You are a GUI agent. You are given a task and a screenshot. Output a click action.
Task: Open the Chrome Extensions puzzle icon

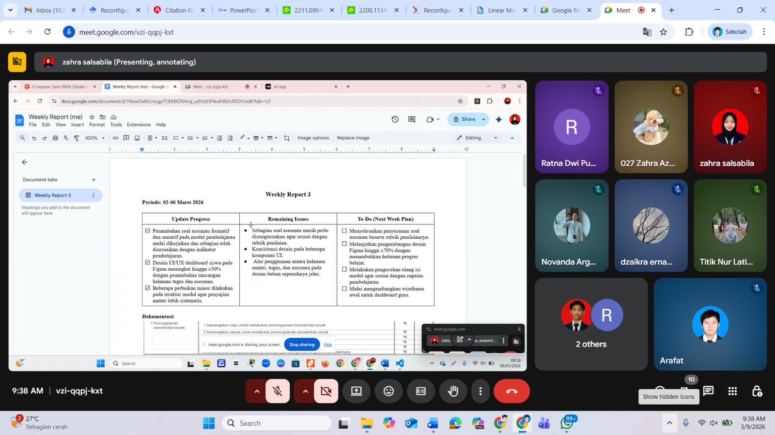tap(689, 32)
